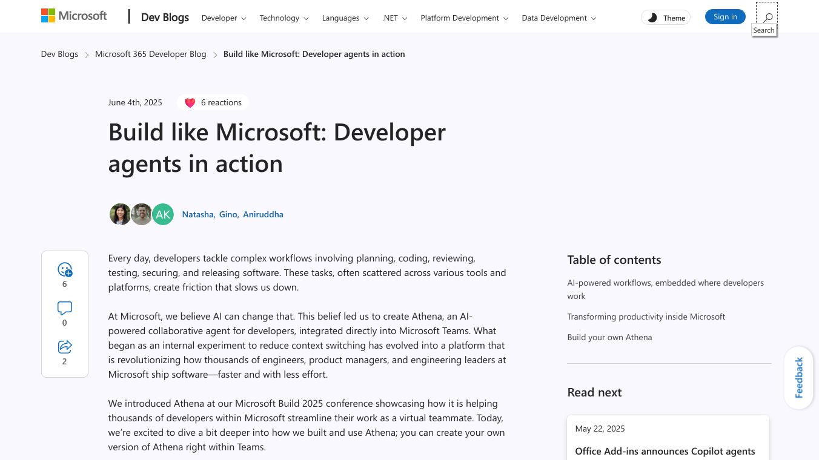Add a reaction using sidebar emoji icon
This screenshot has width=819, height=460.
pyautogui.click(x=65, y=270)
